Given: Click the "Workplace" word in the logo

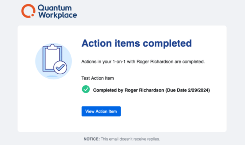Looking at the screenshot, I should click(58, 15).
